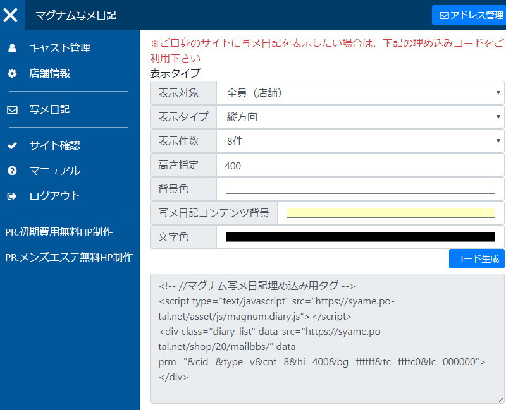Open the 表示対象 dropdown showing 全員（店舗）
The width and height of the screenshot is (506, 410).
click(361, 93)
